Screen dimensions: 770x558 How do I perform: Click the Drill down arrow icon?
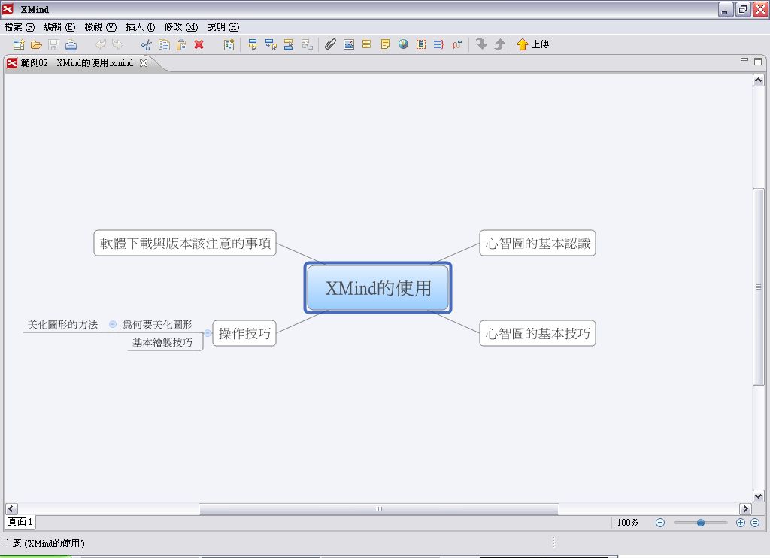[x=481, y=44]
